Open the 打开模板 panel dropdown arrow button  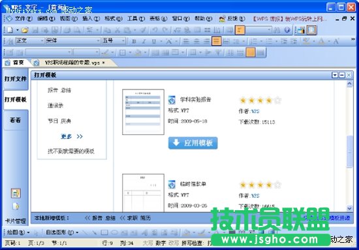[x=335, y=75]
